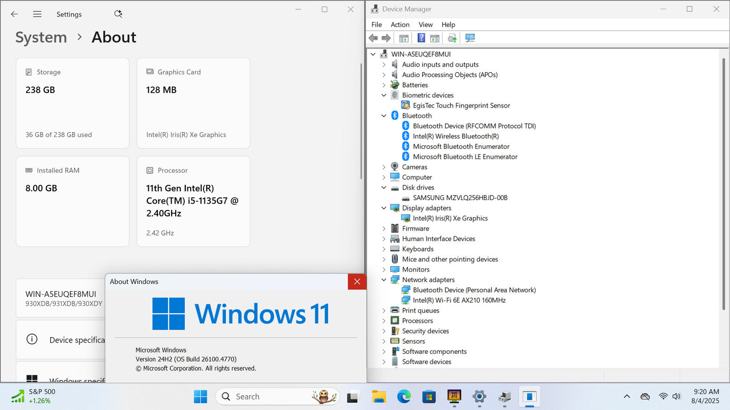The width and height of the screenshot is (730, 410).
Task: Open the Settings hamburger navigation menu
Action: 37,14
